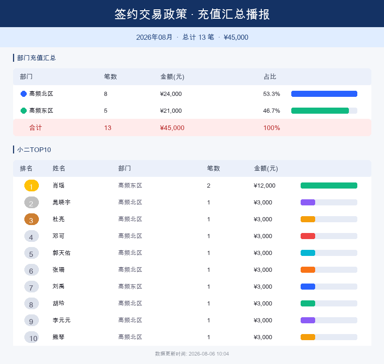Viewport: 384px width, 364px height.
Task: Click the 签约交易政策 · 充值汇总播报 title
Action: pyautogui.click(x=192, y=14)
